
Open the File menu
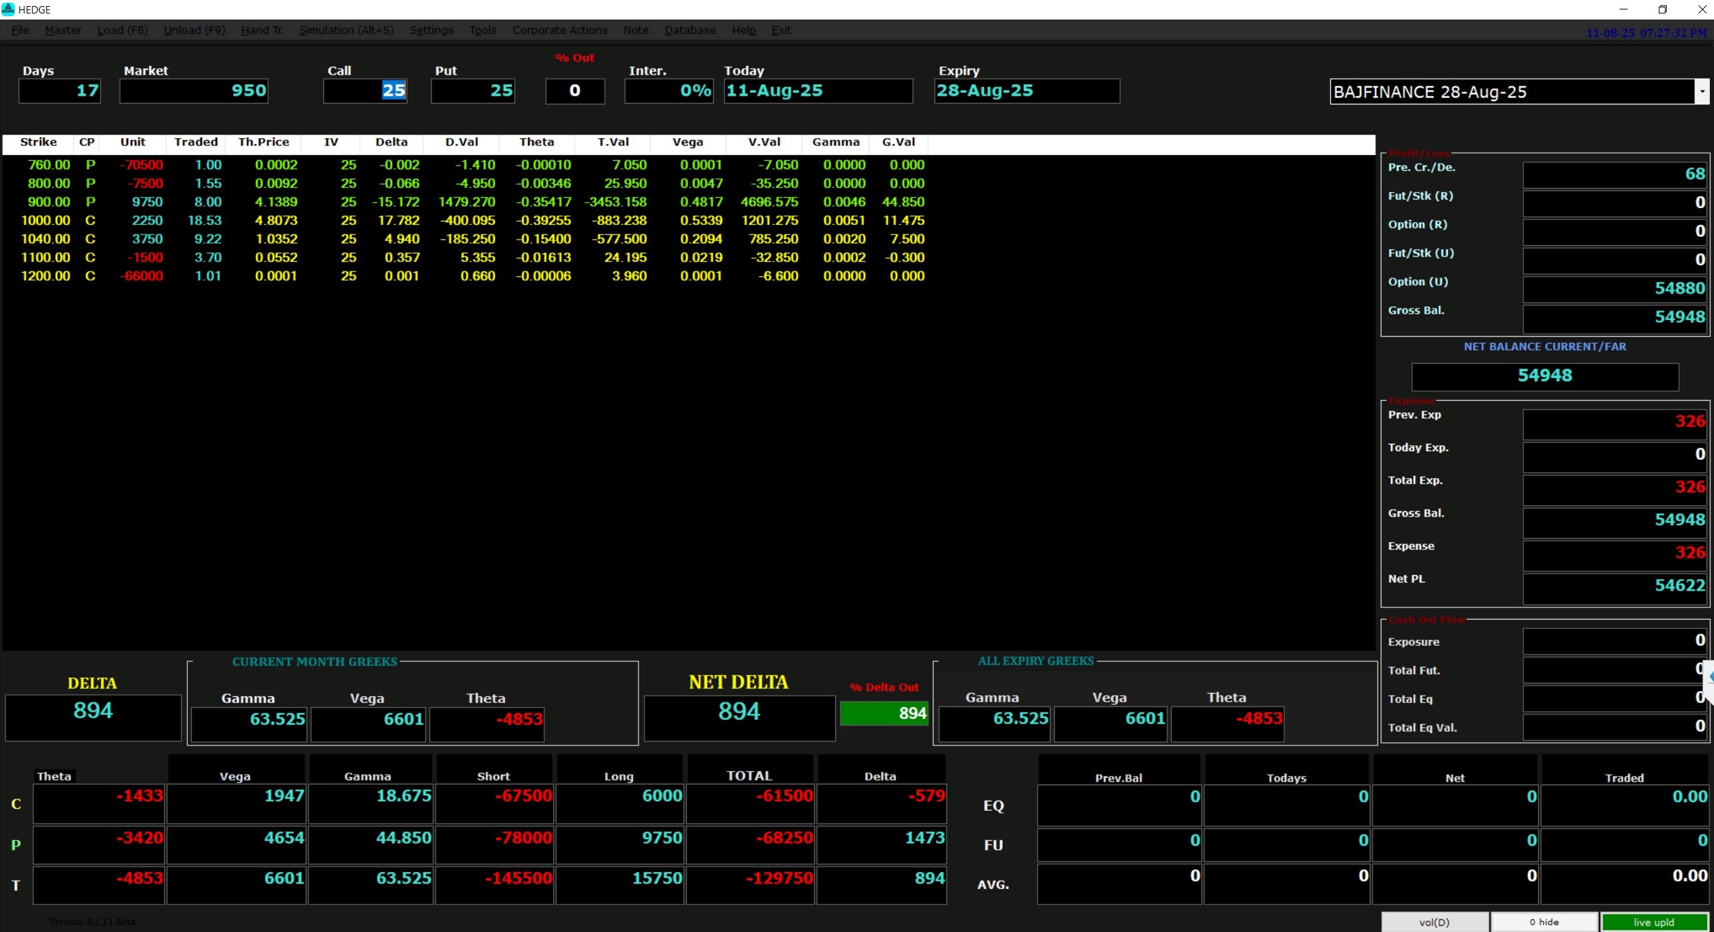pyautogui.click(x=20, y=30)
